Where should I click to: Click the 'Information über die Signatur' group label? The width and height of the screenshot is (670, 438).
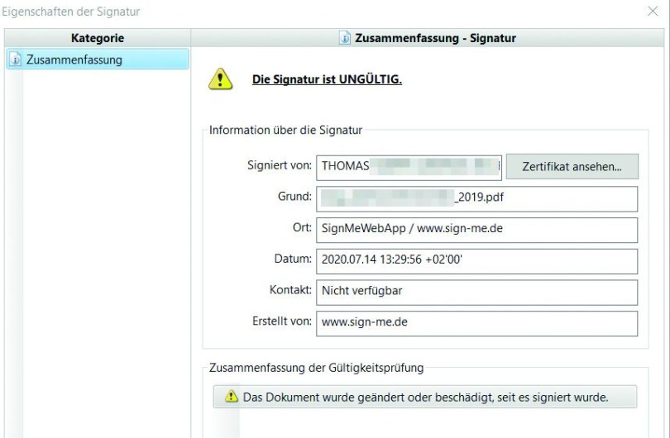coord(285,130)
